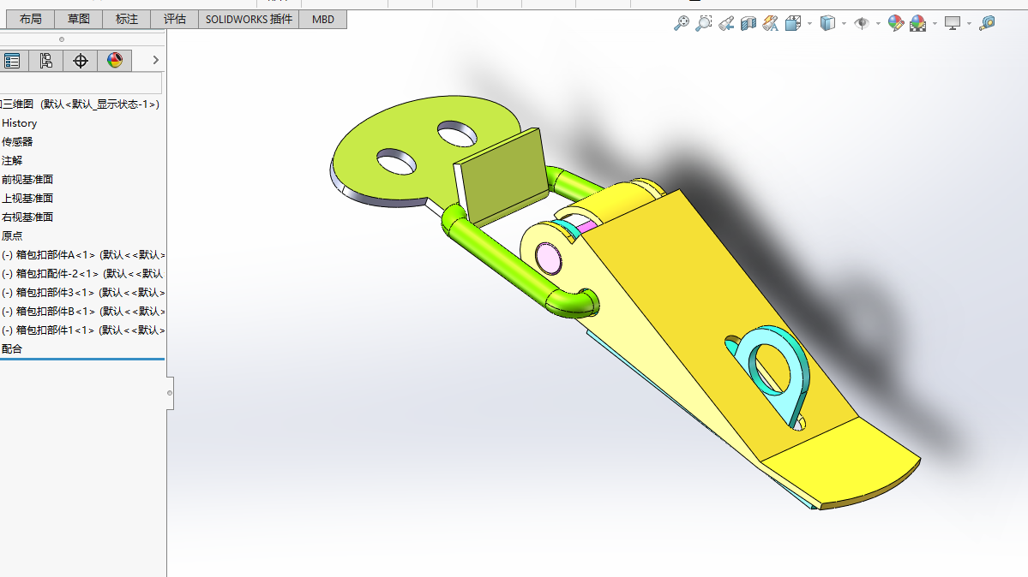Open the MBD ribbon tab
This screenshot has width=1028, height=577.
tap(323, 19)
